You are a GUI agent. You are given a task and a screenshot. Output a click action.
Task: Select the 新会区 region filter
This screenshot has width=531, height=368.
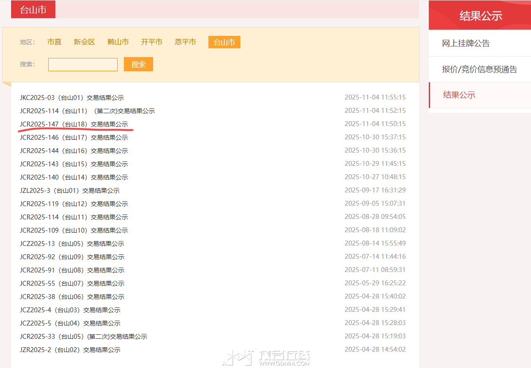(x=84, y=42)
